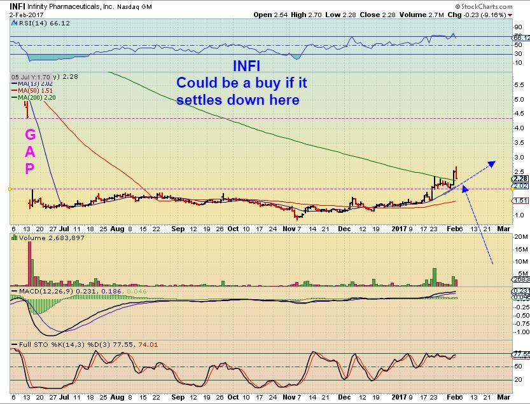Viewport: 530px width, 404px height.
Task: Click the Open 2.54 value
Action: 270,15
